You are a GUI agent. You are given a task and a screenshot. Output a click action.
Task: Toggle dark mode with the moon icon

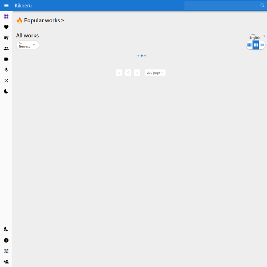6,91
